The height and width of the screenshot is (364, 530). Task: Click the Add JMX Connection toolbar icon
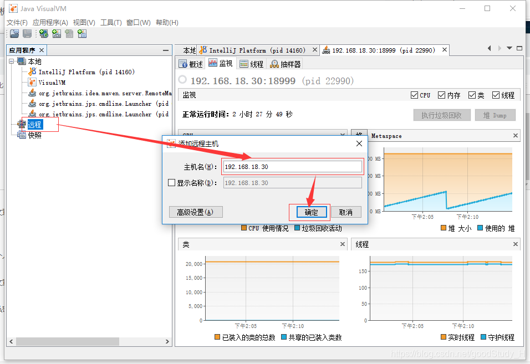(57, 33)
